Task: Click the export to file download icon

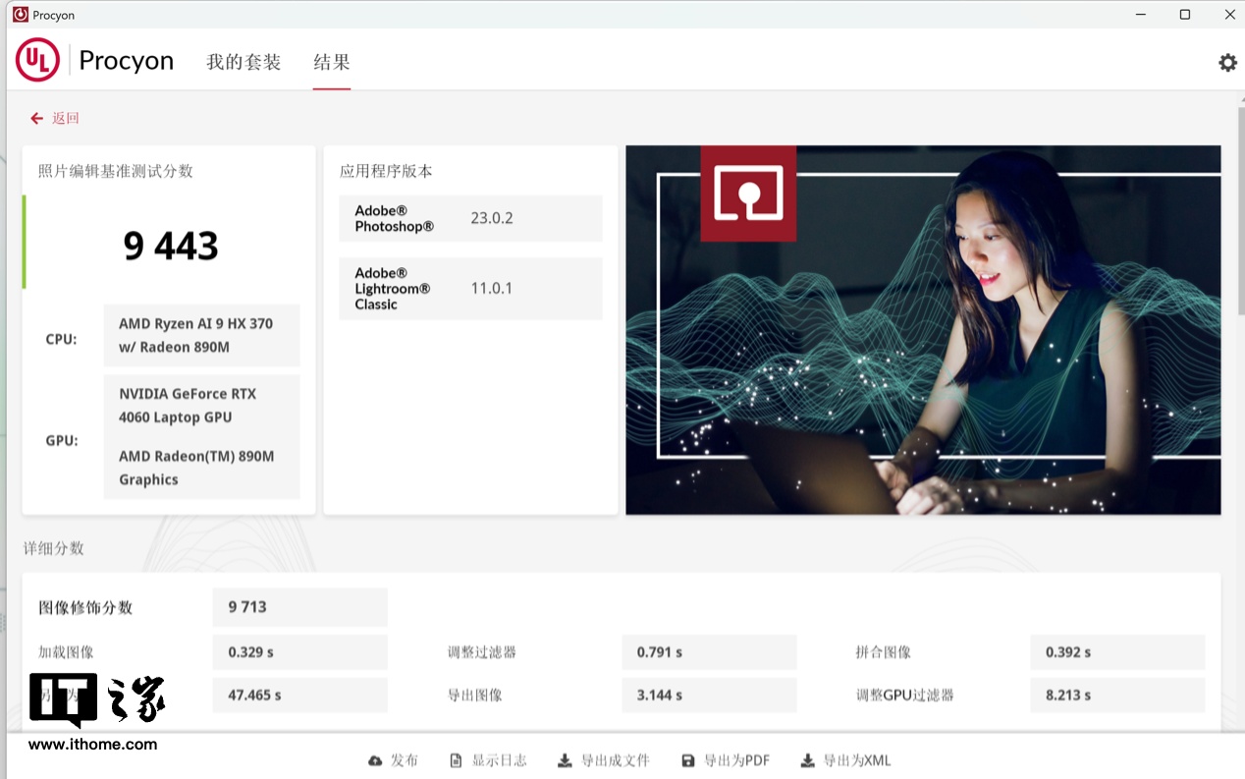Action: point(565,761)
